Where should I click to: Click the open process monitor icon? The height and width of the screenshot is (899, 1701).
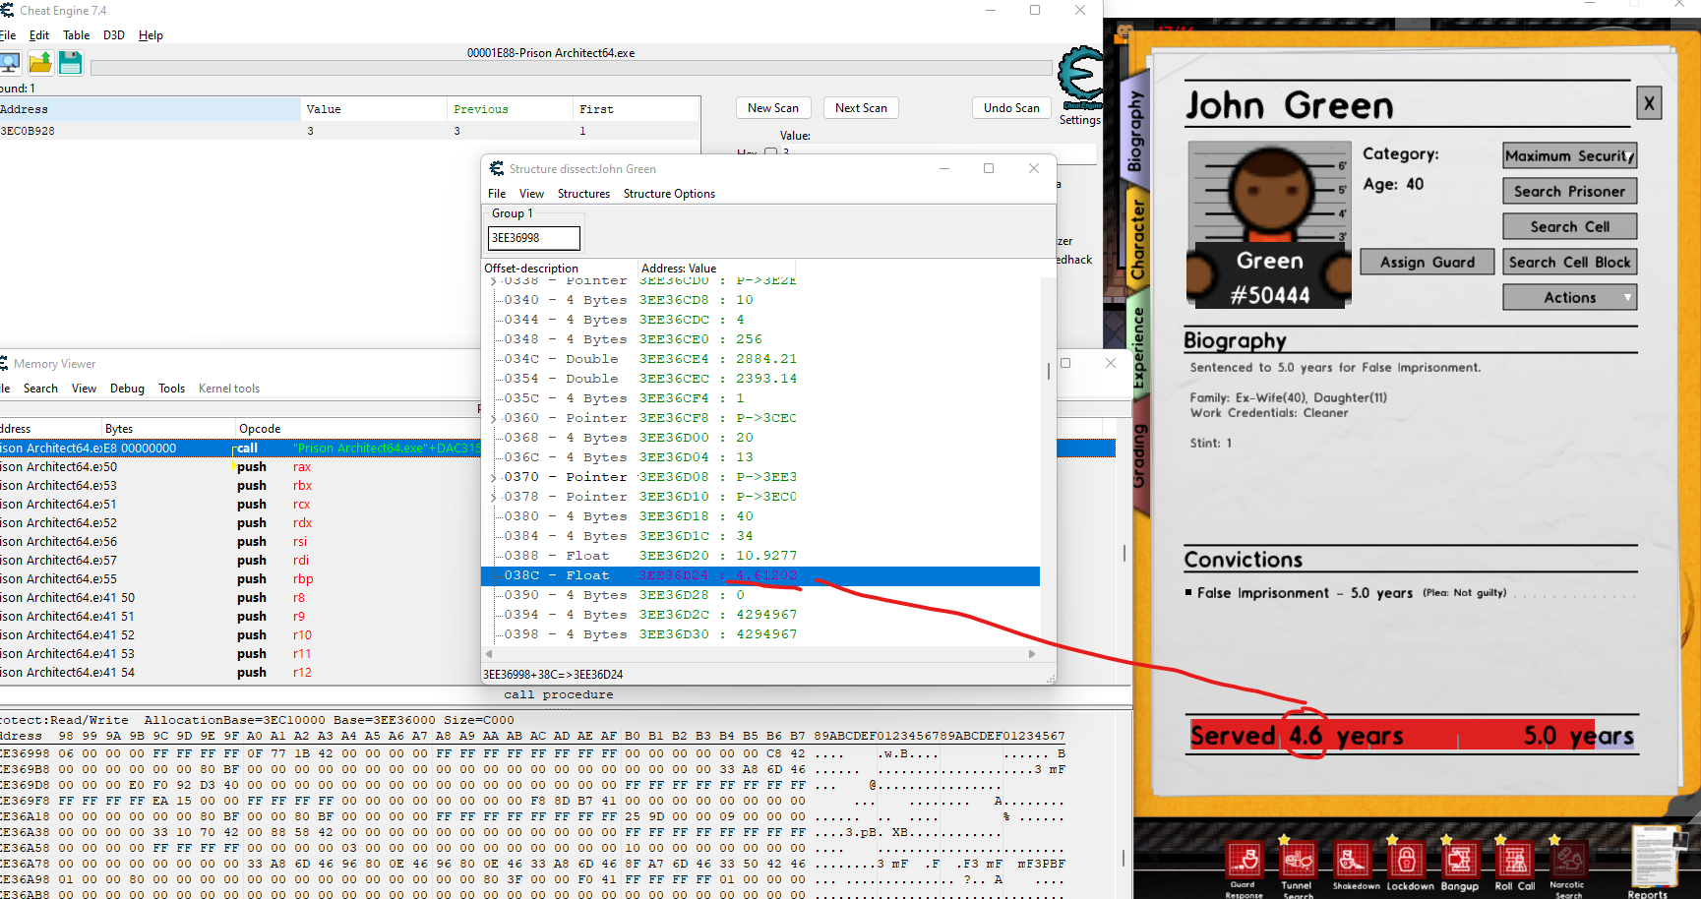click(x=10, y=64)
